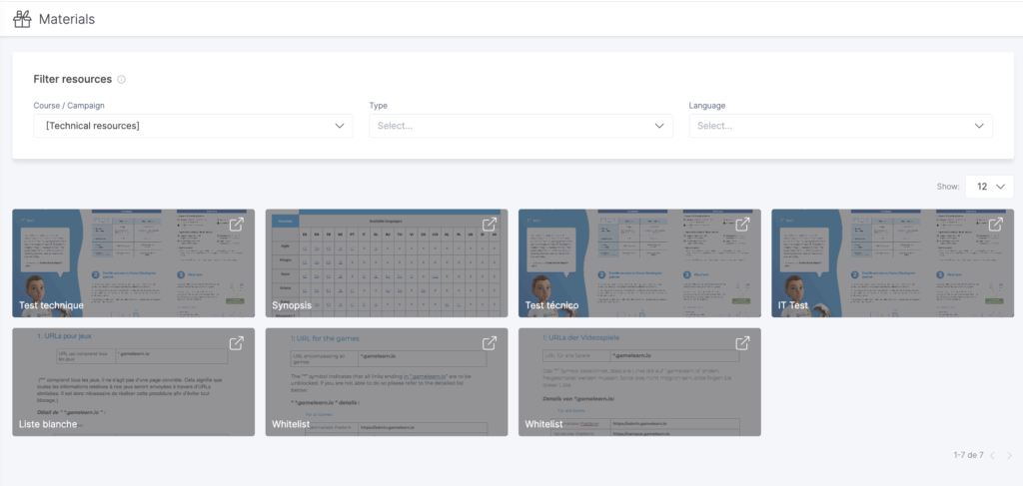
Task: Open the IT Test resource thumbnail
Action: point(892,261)
